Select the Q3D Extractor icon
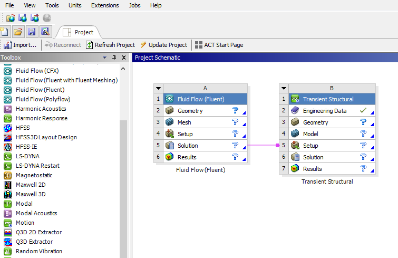This screenshot has width=398, height=258. coord(7,242)
